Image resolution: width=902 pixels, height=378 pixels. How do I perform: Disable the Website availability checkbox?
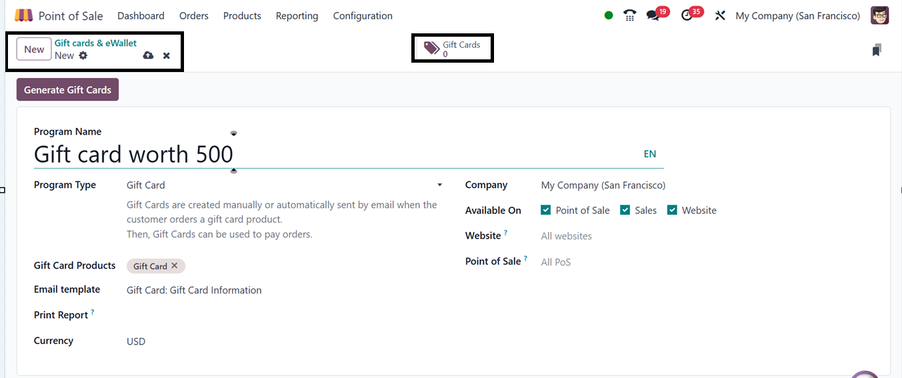672,210
